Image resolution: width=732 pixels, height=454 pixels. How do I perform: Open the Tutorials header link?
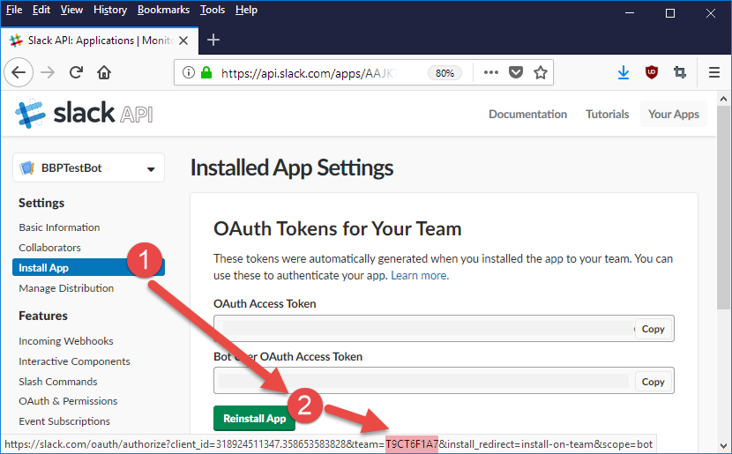tap(608, 115)
